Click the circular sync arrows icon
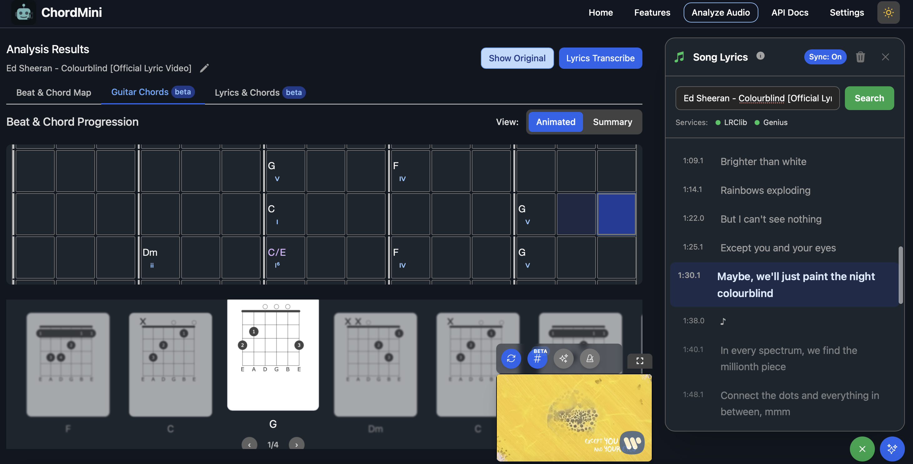 pyautogui.click(x=511, y=358)
